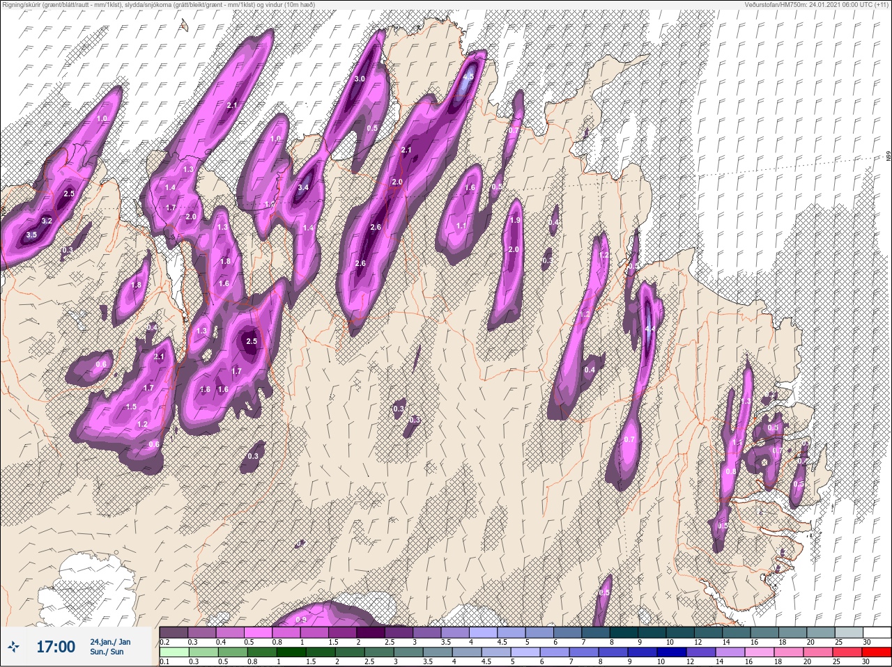Click the date text 24.jan./ Jan
892x667 pixels.
click(x=110, y=642)
